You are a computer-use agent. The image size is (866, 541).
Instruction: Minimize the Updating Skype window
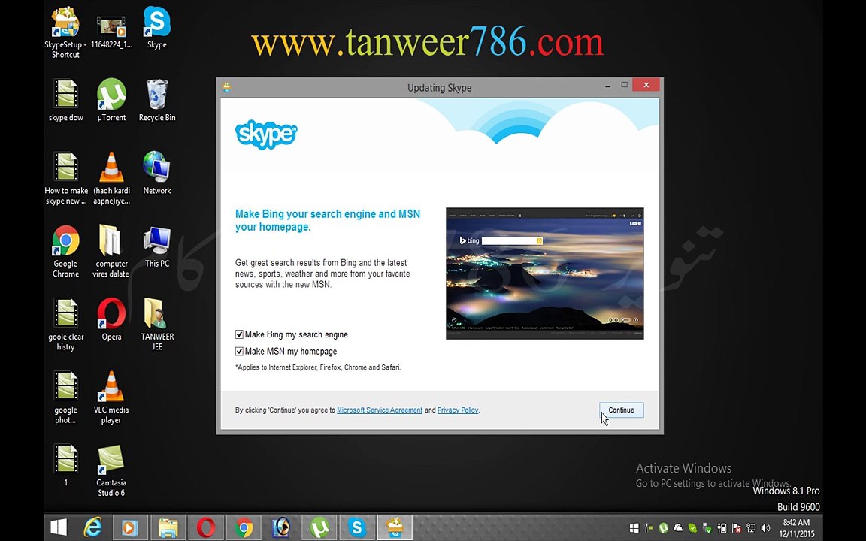coord(607,86)
